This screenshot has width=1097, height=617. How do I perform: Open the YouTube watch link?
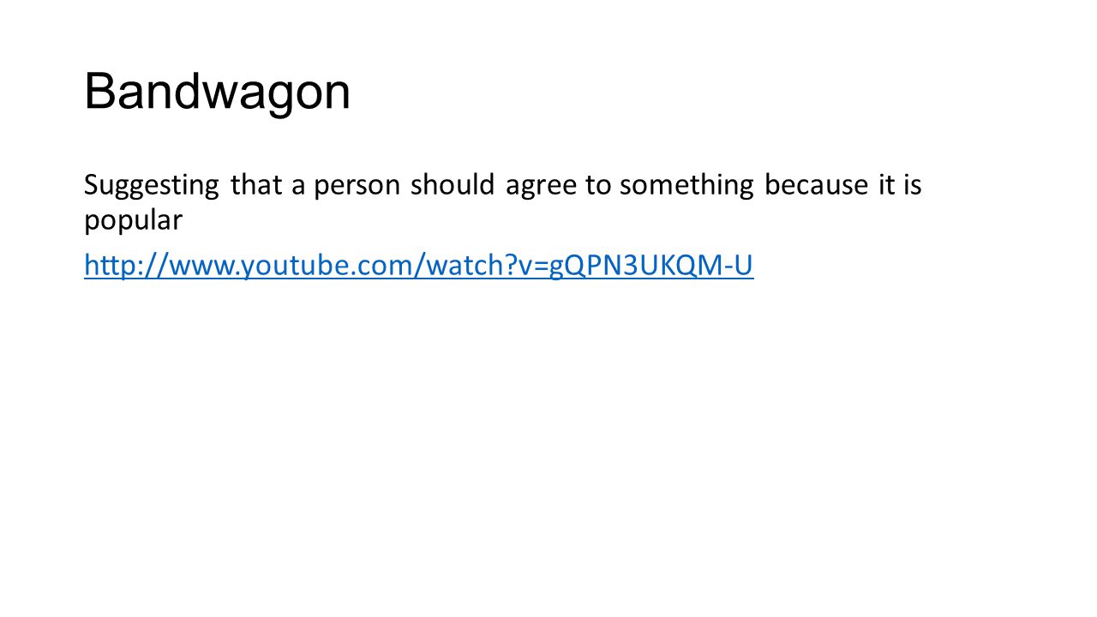coord(418,267)
